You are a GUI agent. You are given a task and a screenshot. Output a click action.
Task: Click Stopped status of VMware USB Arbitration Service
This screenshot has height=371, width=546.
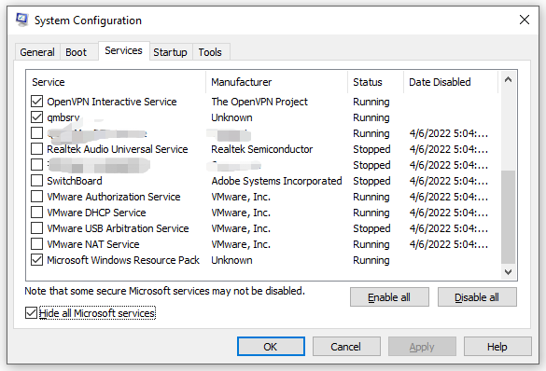[371, 228]
